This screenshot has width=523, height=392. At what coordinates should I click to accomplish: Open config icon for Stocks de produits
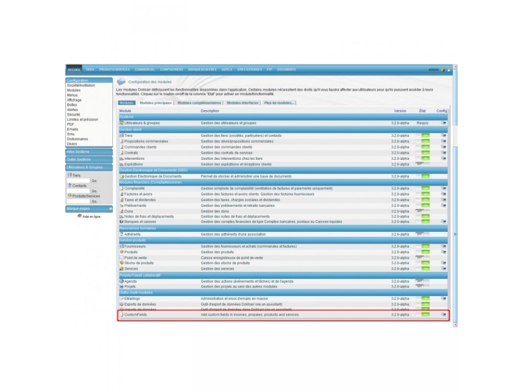(444, 263)
